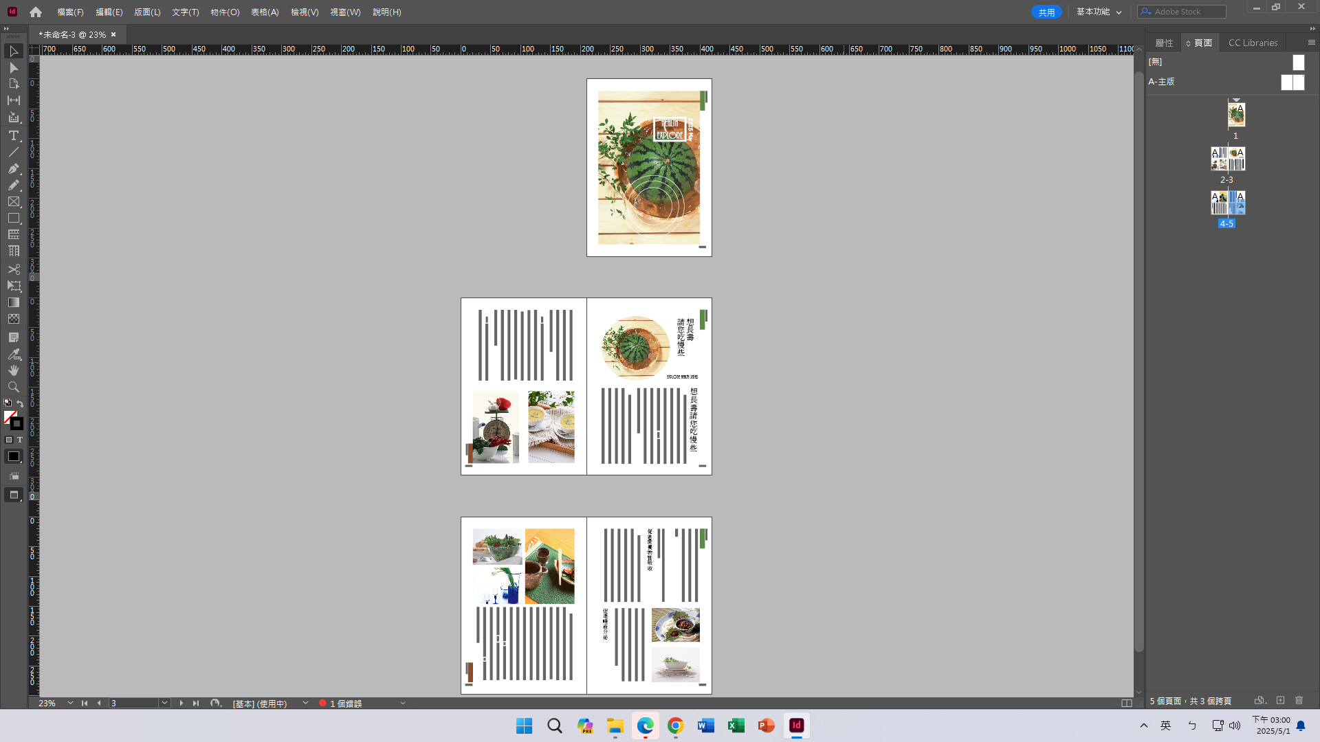This screenshot has height=742, width=1320.
Task: Select the Type tool
Action: pos(14,135)
